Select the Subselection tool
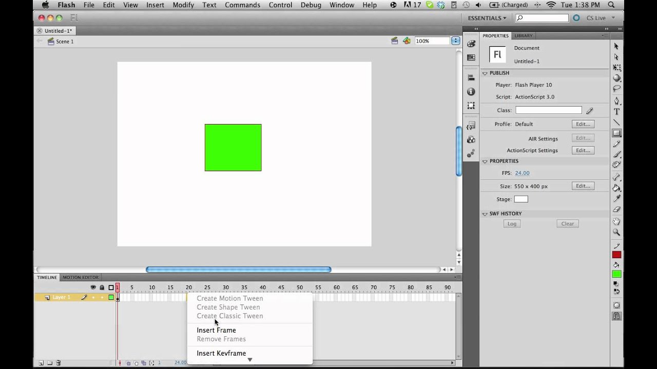The width and height of the screenshot is (657, 369). tap(616, 57)
